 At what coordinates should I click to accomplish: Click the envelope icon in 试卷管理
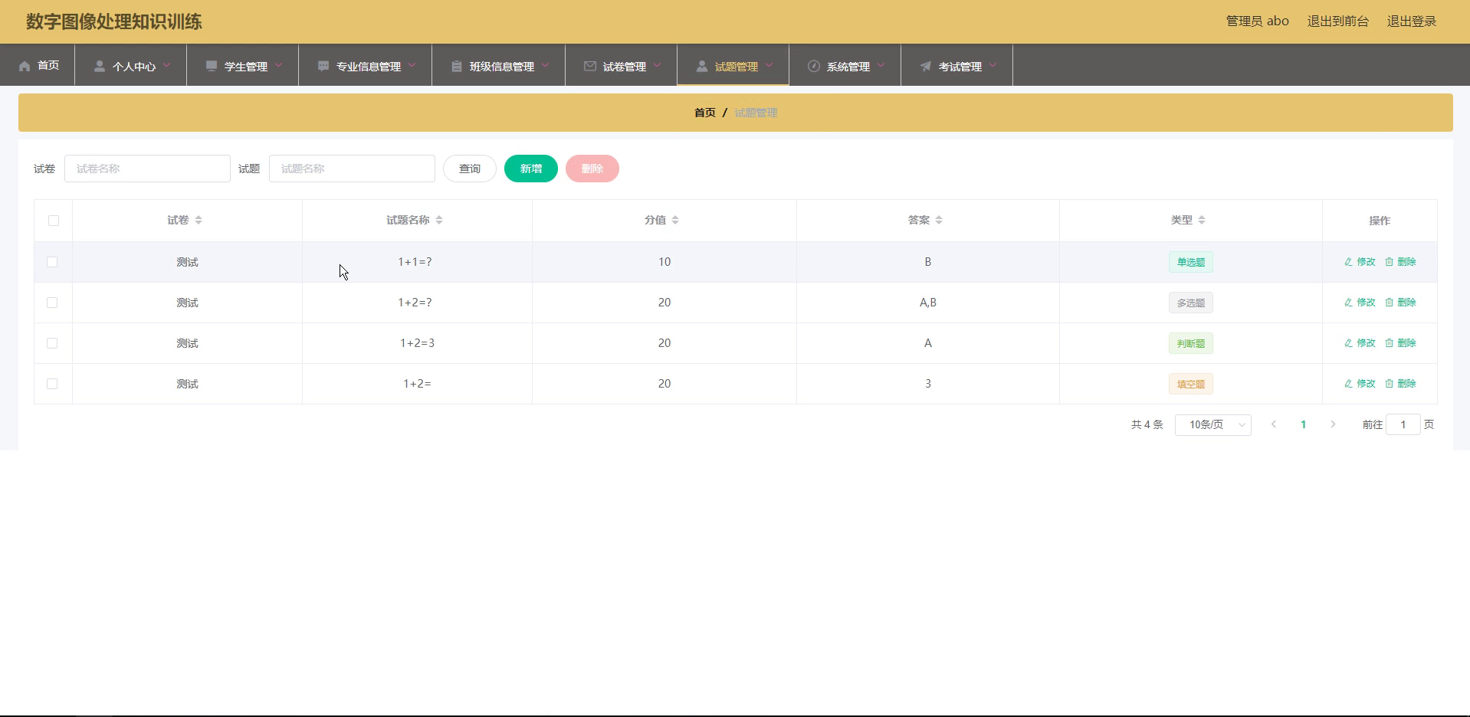point(590,66)
